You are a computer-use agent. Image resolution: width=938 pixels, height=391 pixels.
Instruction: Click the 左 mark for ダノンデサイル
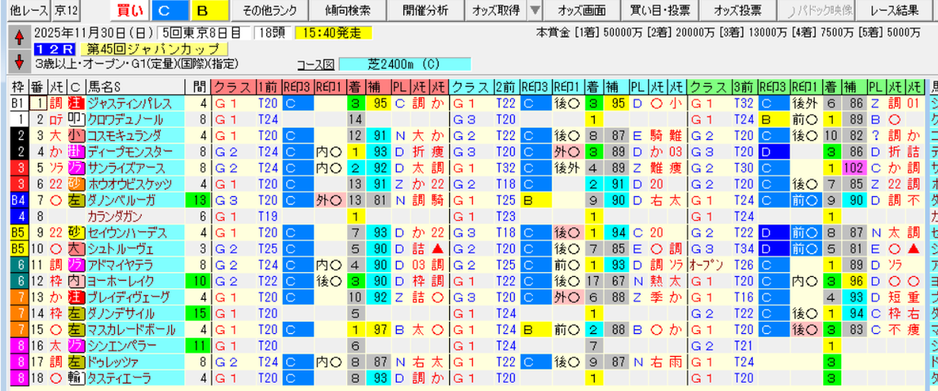(x=76, y=313)
